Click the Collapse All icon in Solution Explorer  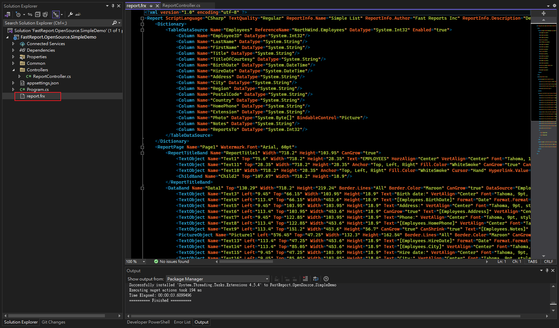pyautogui.click(x=38, y=14)
